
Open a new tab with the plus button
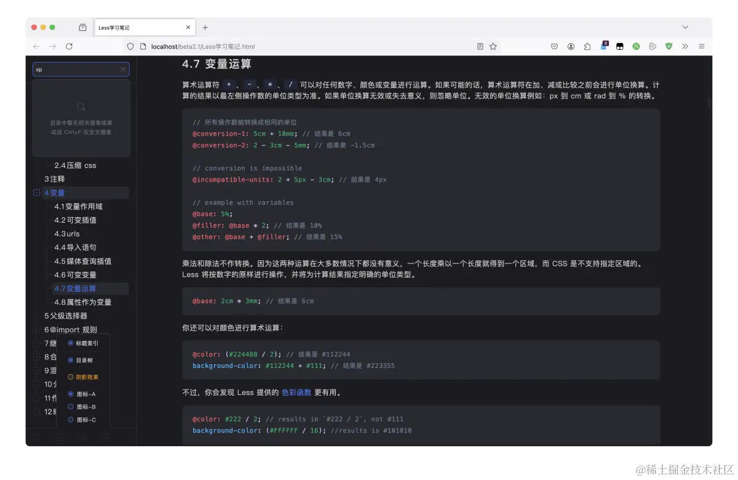[205, 27]
